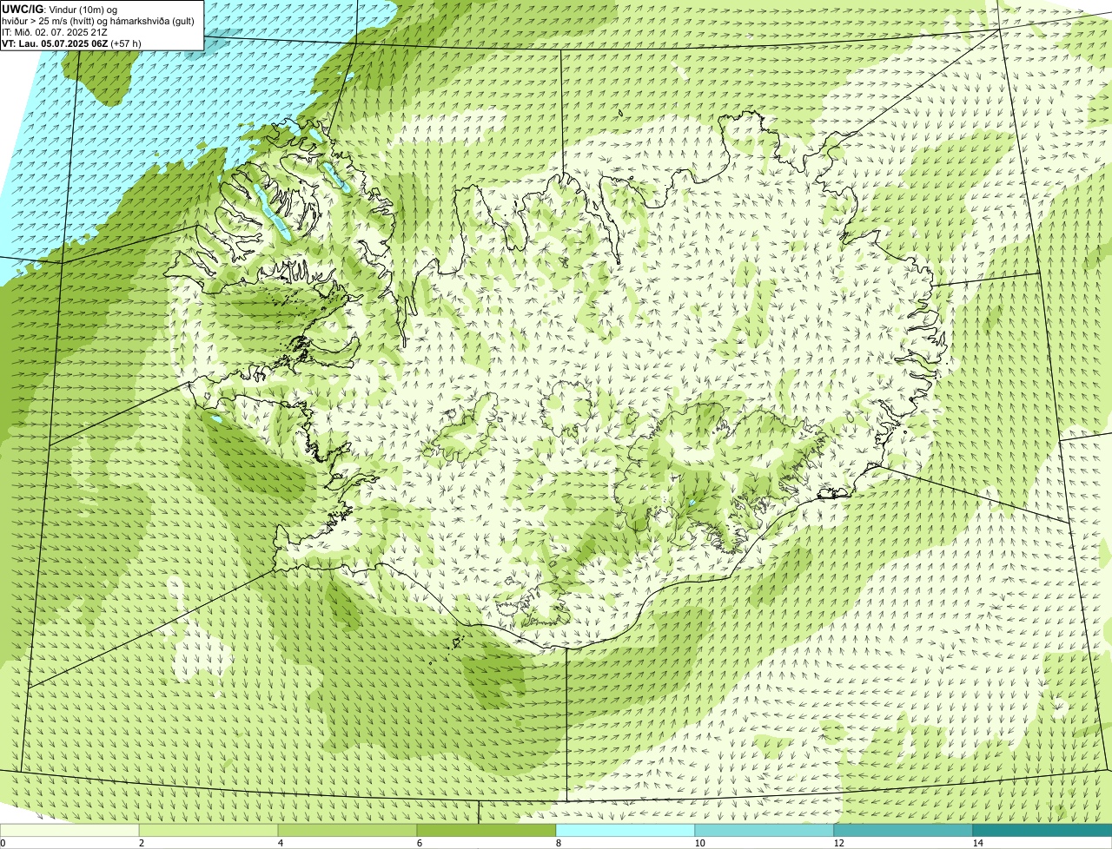1112x849 pixels.
Task: Click the "4" label on the wind scale
Action: 280,843
